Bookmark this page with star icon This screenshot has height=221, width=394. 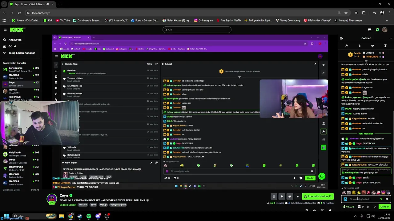coord(346,13)
